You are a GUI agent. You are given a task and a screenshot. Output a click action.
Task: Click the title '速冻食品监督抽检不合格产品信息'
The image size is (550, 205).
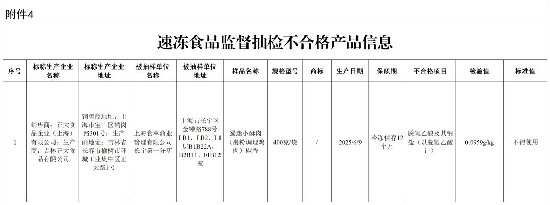[274, 43]
